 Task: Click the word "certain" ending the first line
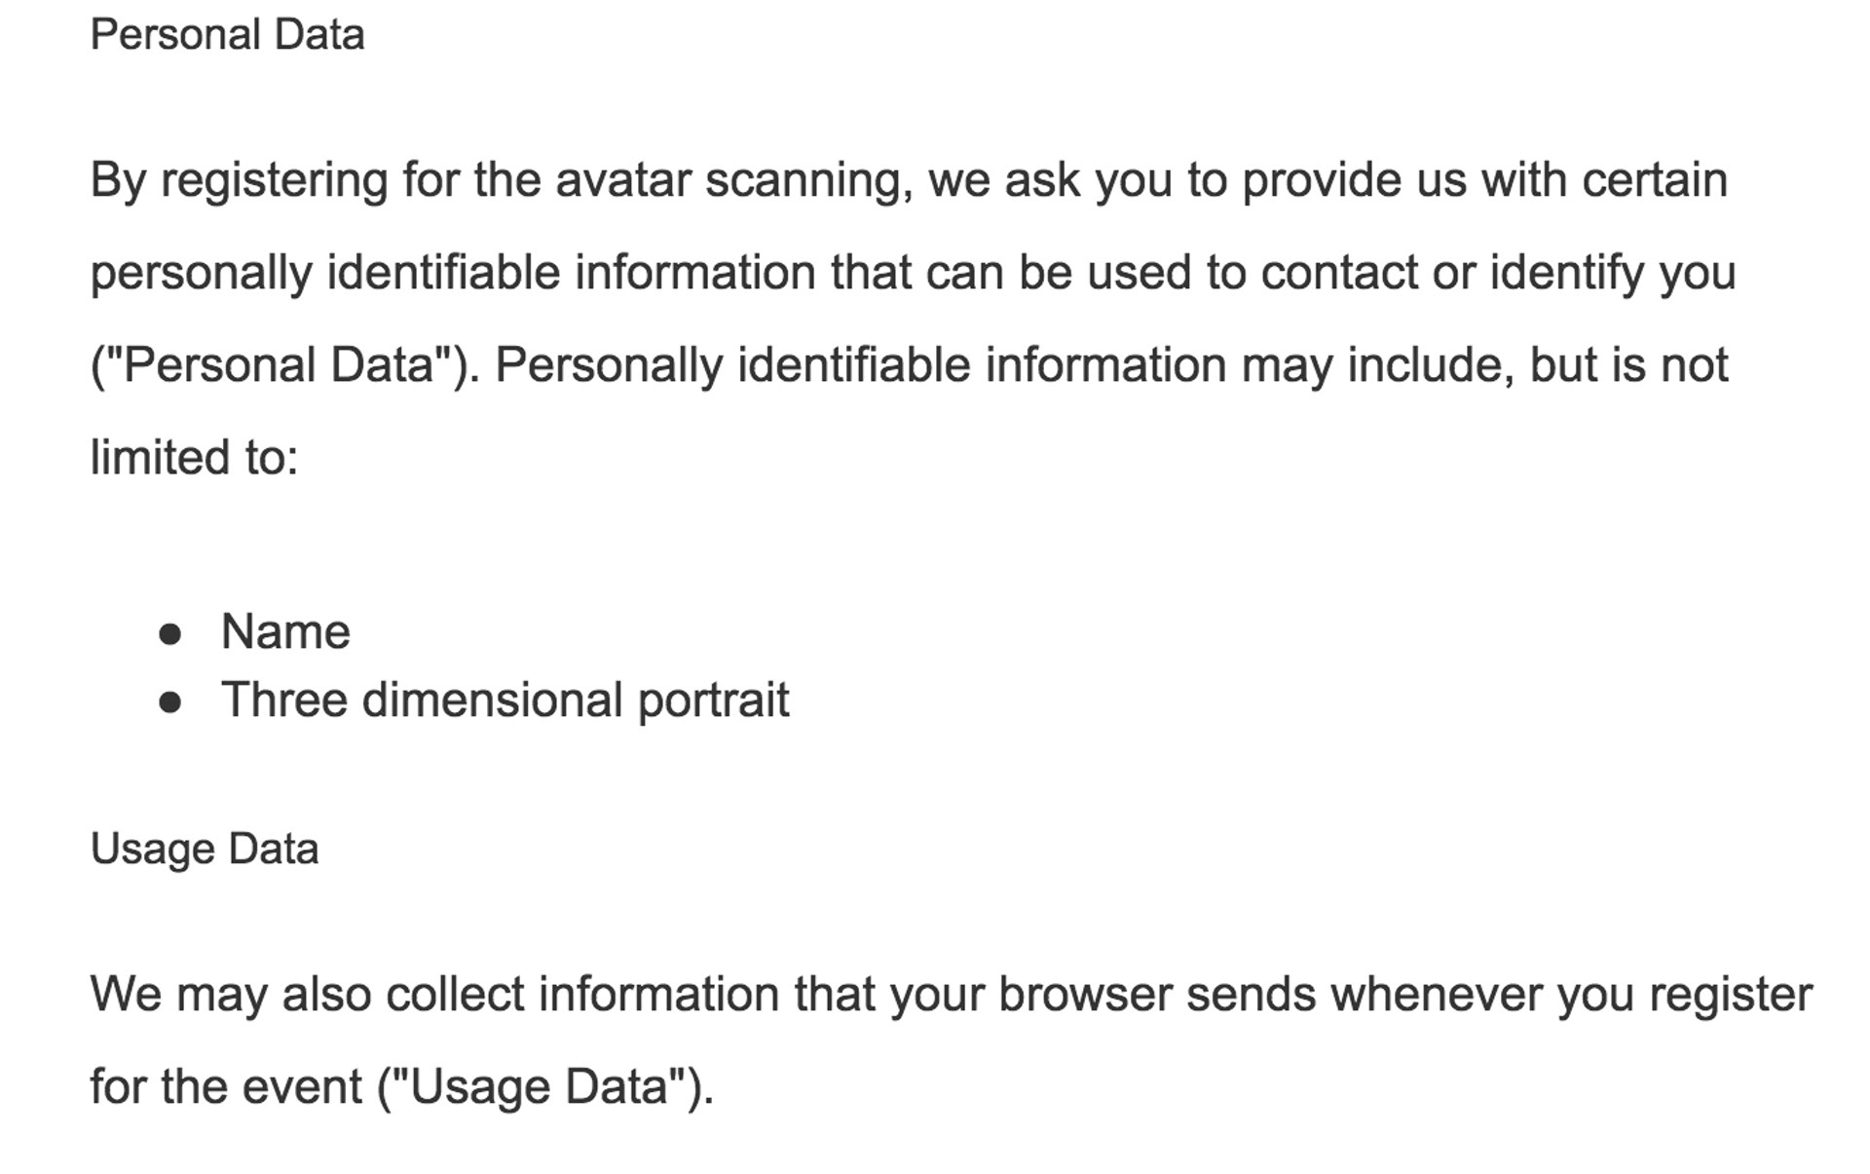coord(1655,180)
